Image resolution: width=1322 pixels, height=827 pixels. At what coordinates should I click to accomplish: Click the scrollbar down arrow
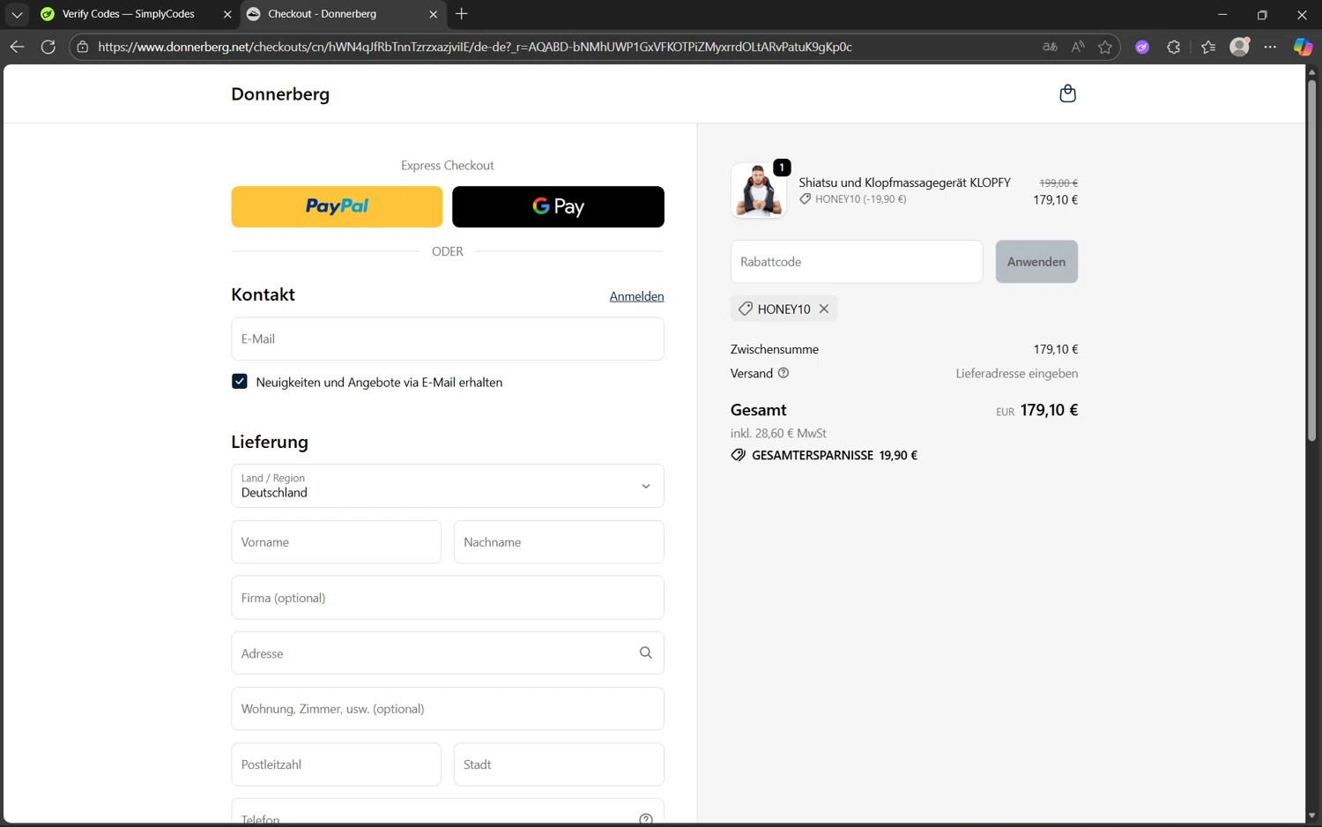click(1311, 816)
